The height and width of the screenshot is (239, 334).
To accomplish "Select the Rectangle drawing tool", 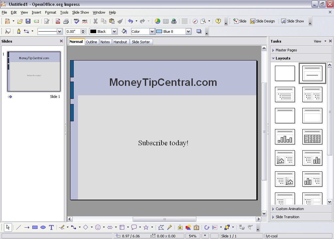I will tap(35, 227).
